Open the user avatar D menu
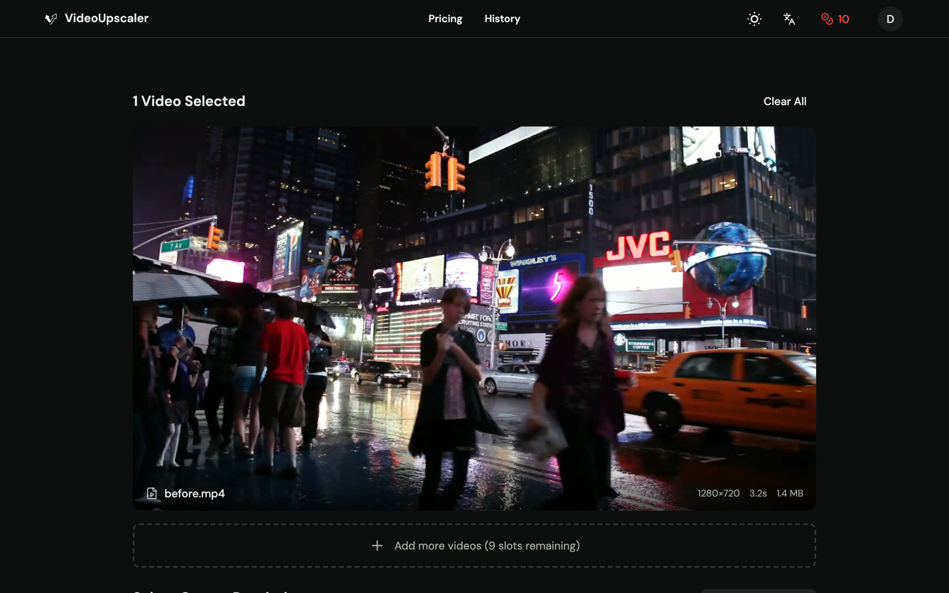 (890, 19)
